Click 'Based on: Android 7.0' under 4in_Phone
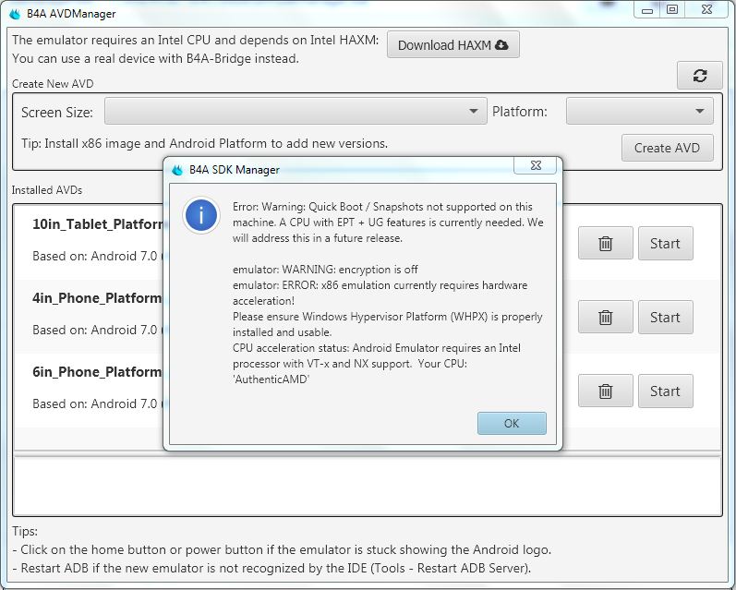 (95, 330)
